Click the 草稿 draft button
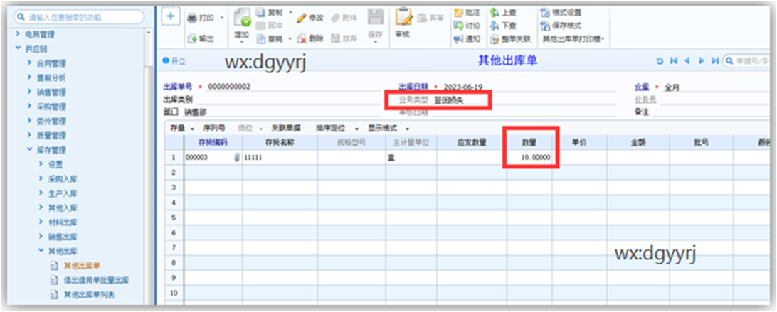 pyautogui.click(x=269, y=38)
